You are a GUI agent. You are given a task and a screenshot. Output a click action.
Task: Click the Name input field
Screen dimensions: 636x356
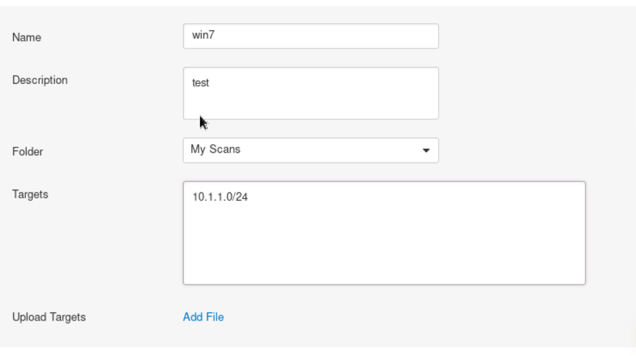[x=310, y=37]
